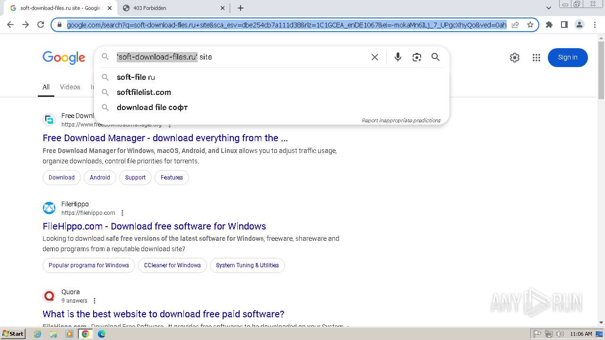Open Chrome three-dot menu
The image size is (605, 340).
595,25
